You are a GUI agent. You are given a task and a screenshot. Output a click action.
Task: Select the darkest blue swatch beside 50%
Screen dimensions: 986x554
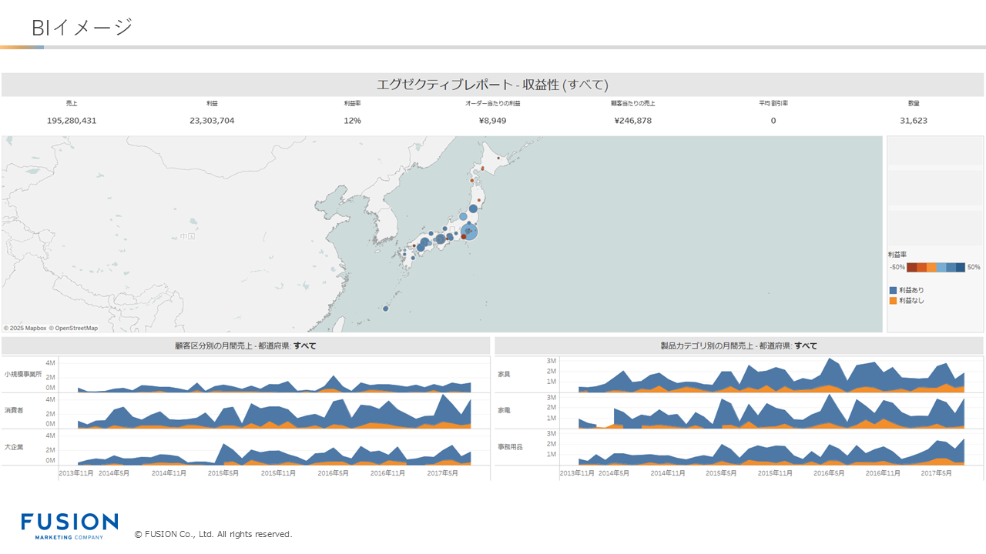point(961,267)
